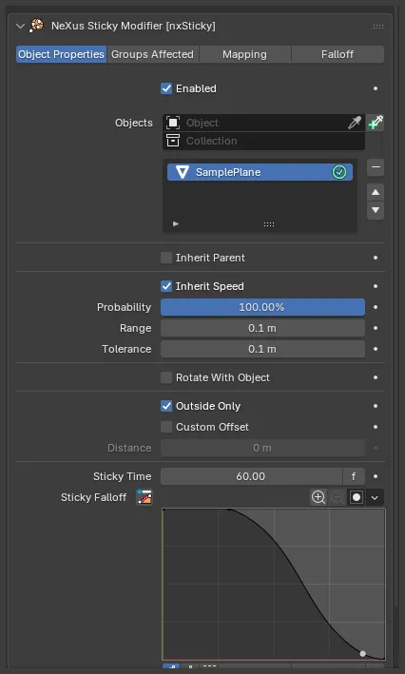Click the Range 0.1 m field
Image resolution: width=405 pixels, height=674 pixels.
point(262,328)
